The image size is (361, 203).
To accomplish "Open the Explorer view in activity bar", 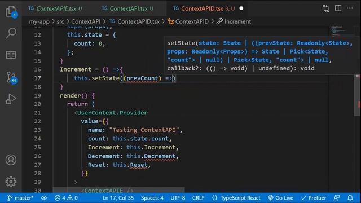I will click(11, 11).
